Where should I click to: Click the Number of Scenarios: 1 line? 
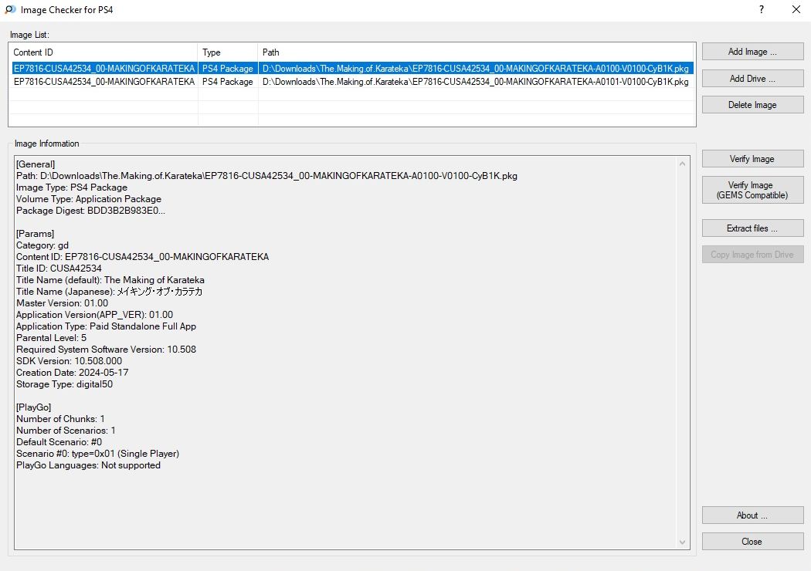(66, 430)
